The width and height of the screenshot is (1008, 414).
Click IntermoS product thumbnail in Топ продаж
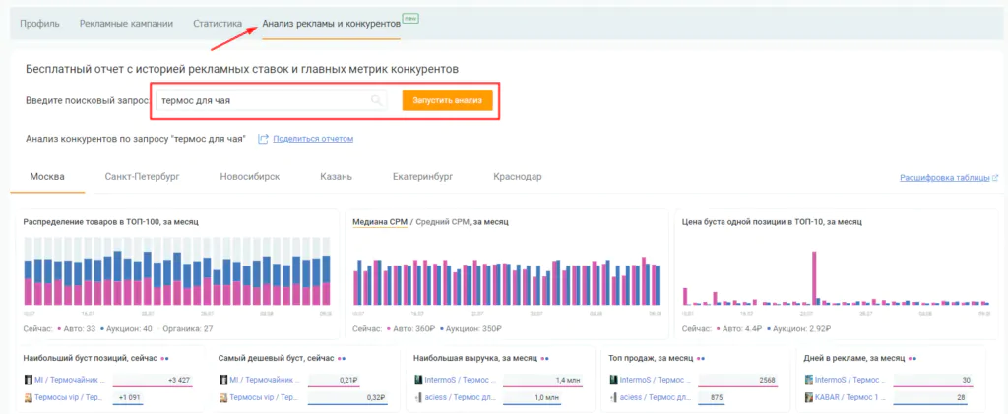(x=613, y=380)
